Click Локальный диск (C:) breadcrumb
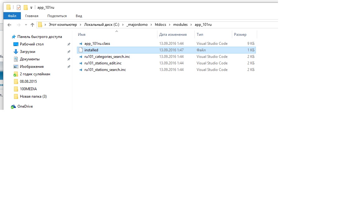 (102, 25)
